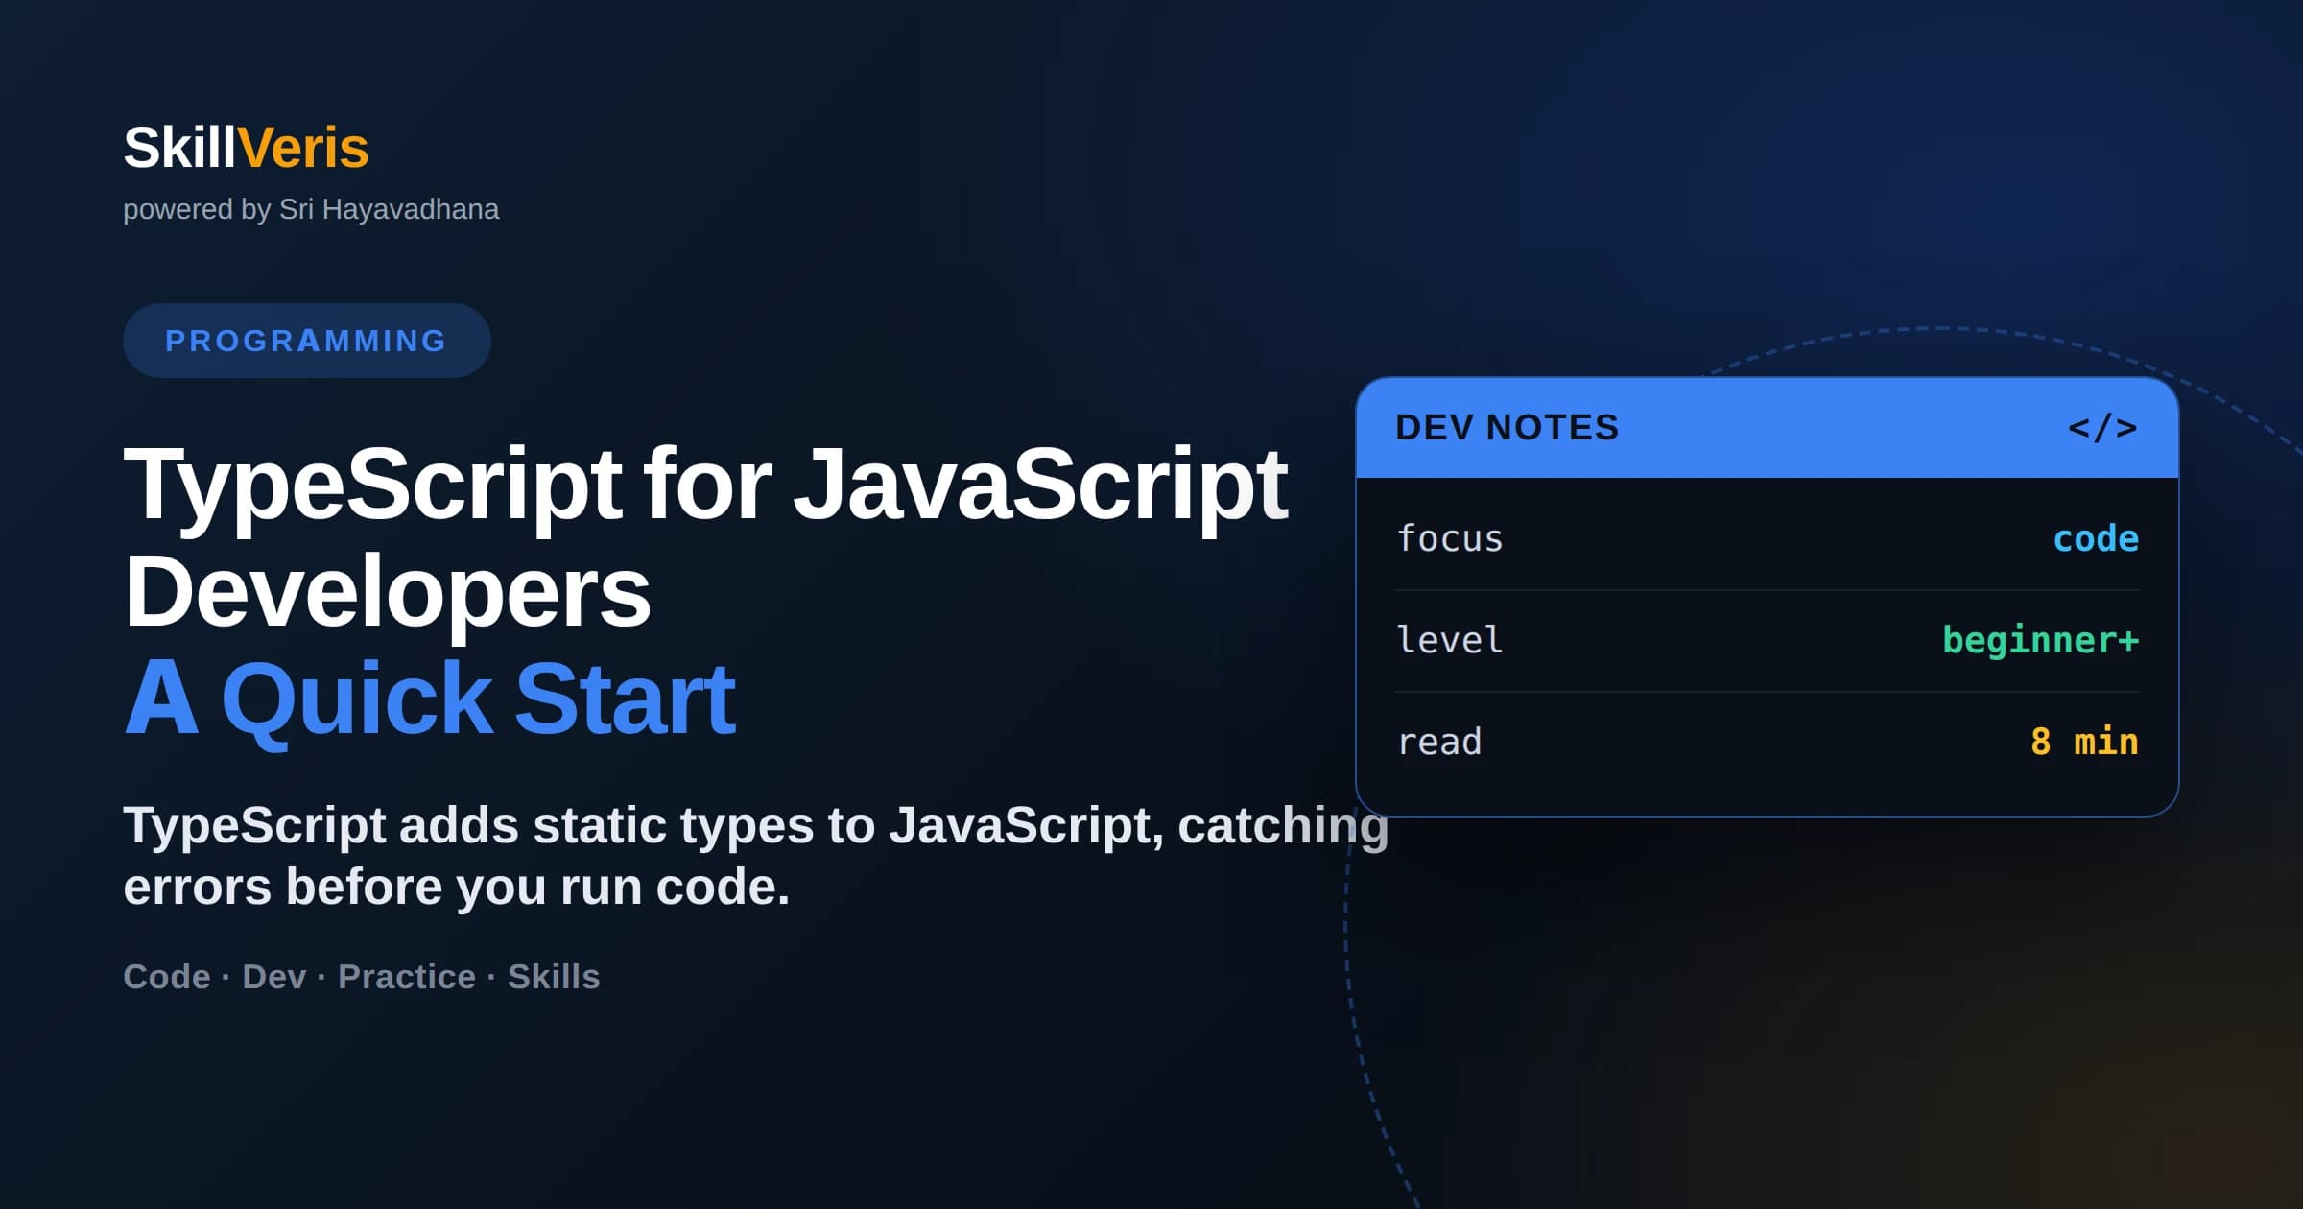Click the 'beginner+' level value
Image resolution: width=2303 pixels, height=1209 pixels.
pyautogui.click(x=2041, y=641)
